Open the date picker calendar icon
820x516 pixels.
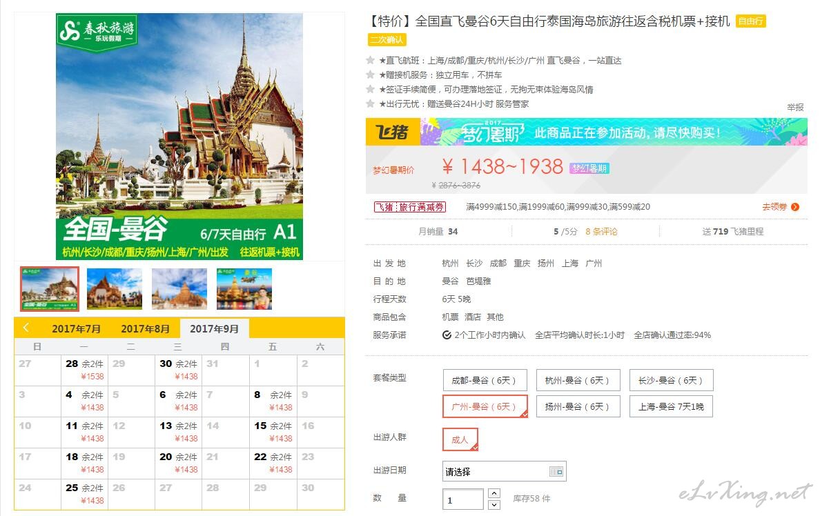[x=556, y=472]
